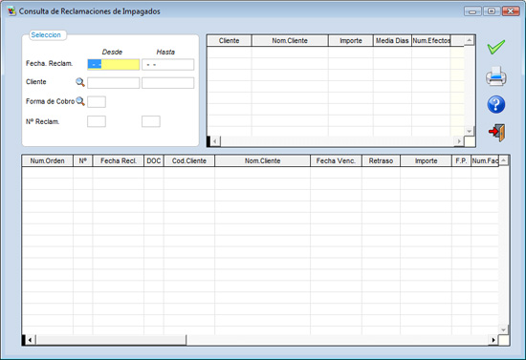Click the F.P. column header
The width and height of the screenshot is (526, 360).
click(461, 160)
